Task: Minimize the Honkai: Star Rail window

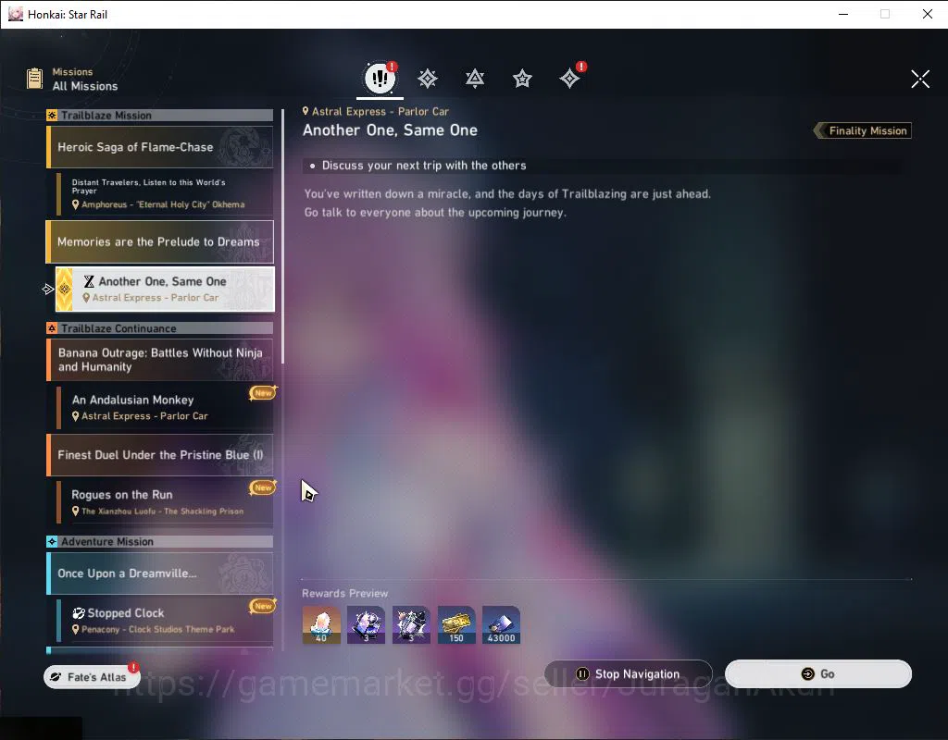Action: (843, 14)
